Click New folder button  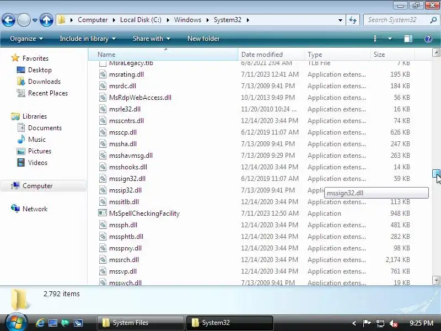coord(203,39)
